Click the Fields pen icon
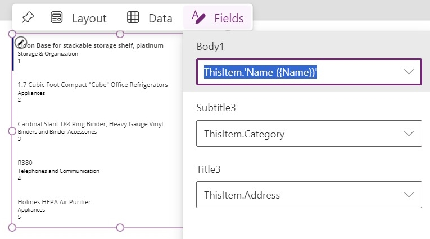 click(x=198, y=17)
